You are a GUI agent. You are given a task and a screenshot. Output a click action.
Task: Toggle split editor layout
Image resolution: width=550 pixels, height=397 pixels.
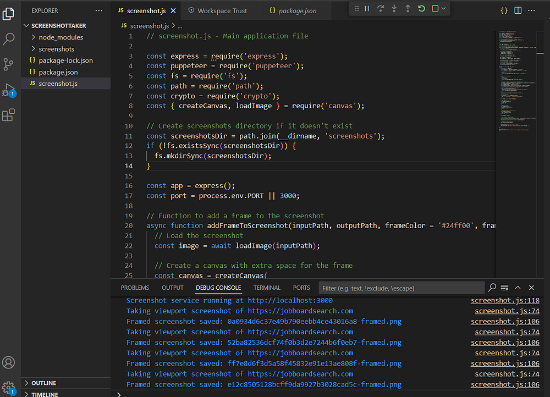pyautogui.click(x=518, y=10)
